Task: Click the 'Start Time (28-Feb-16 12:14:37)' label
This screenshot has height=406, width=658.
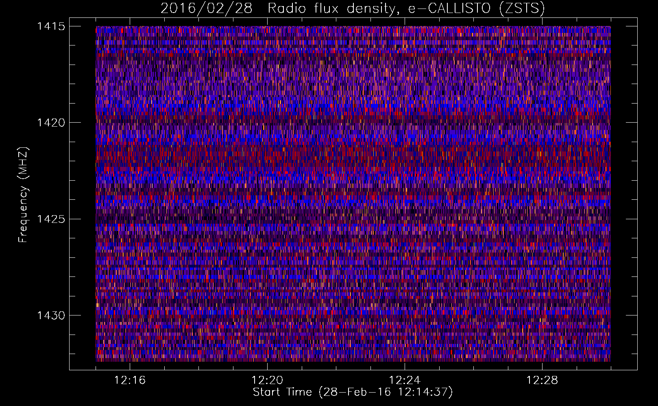Action: tap(353, 392)
